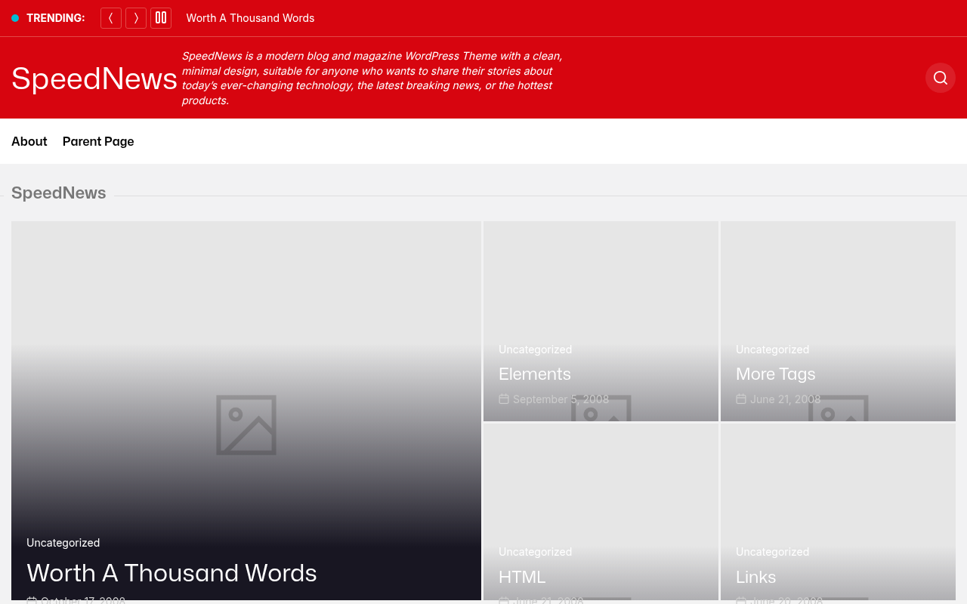The image size is (967, 604).
Task: Open Uncategorized category above Elements
Action: point(535,350)
